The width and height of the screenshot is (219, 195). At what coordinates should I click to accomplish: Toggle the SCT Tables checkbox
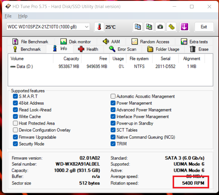click(113, 130)
